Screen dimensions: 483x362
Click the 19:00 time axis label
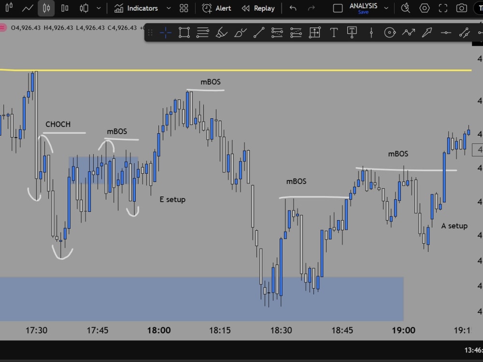click(x=403, y=330)
